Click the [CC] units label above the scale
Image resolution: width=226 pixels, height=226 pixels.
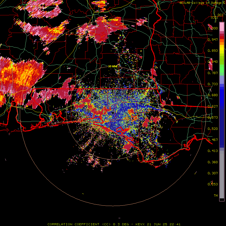tap(214, 17)
